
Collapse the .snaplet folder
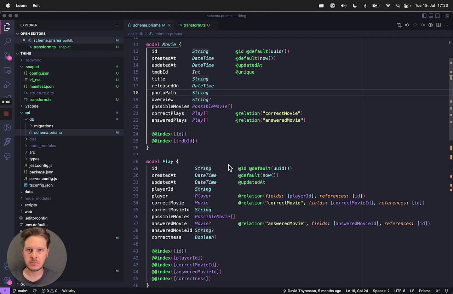click(x=32, y=67)
